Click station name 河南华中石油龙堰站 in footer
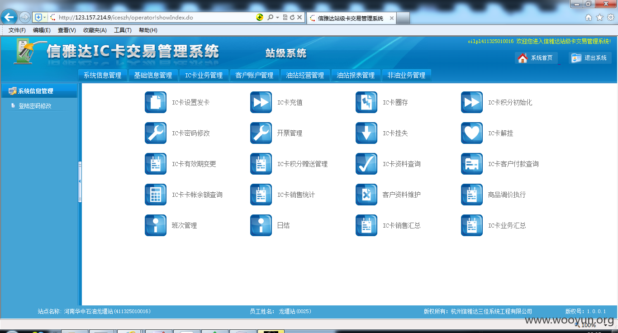Viewport: 618px width, 333px height. tap(88, 311)
